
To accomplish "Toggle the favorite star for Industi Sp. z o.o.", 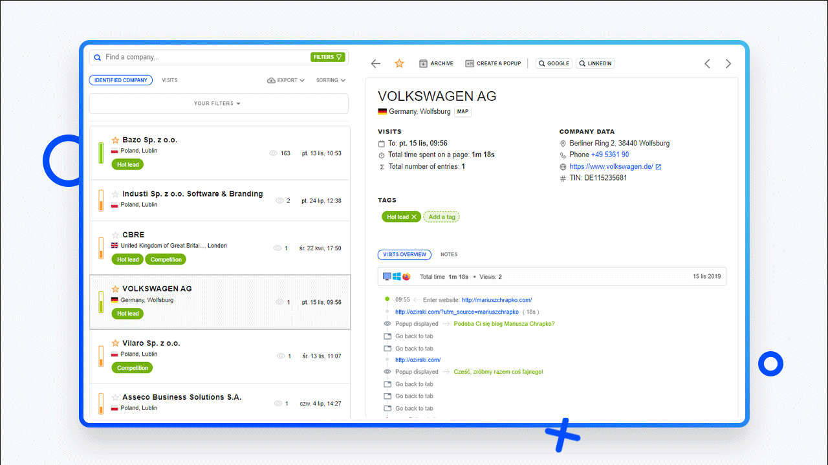I will [x=115, y=194].
